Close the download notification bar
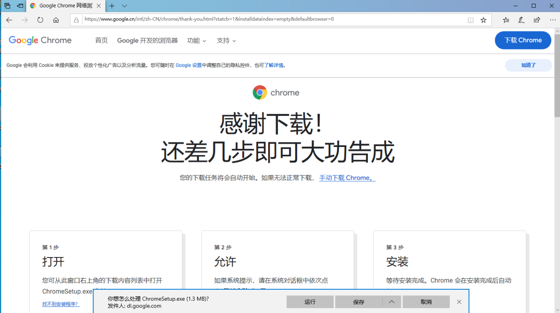 (459, 302)
